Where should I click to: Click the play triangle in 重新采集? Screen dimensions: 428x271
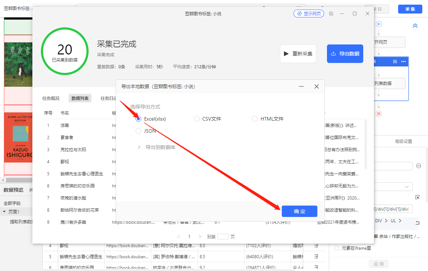[286, 54]
